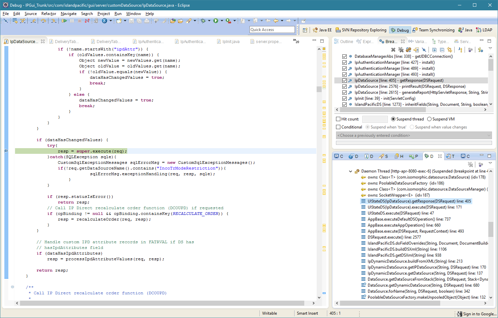The height and width of the screenshot is (318, 498).
Task: Click Skip All Breakpoints in main toolbar
Action: tap(6, 21)
